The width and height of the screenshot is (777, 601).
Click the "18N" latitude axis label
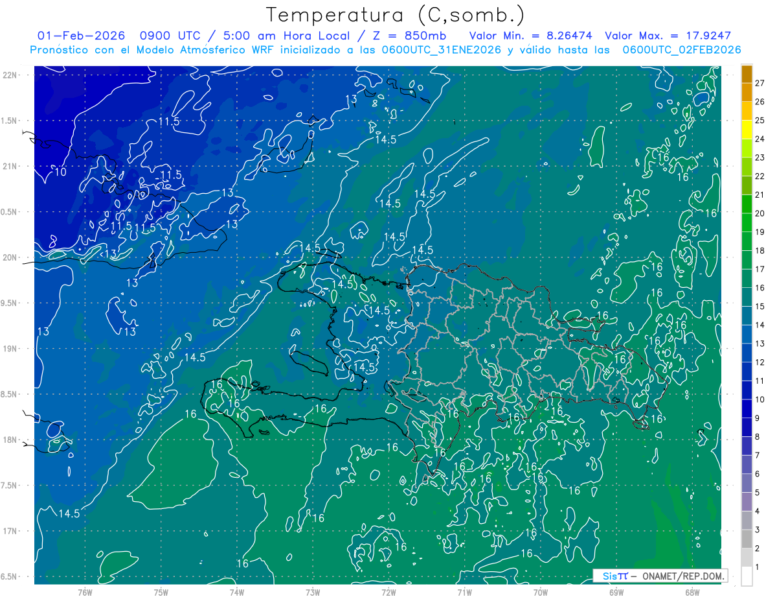11,440
